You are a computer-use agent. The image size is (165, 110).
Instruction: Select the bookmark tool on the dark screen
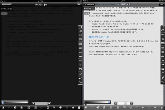pos(80,31)
